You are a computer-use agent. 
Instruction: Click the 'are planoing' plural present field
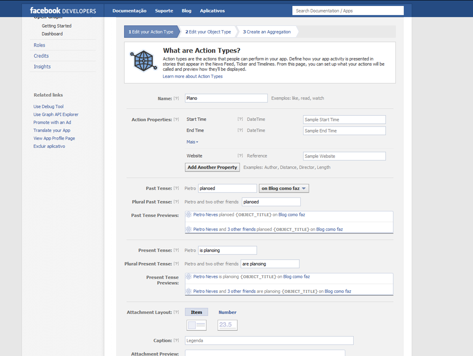(x=270, y=264)
